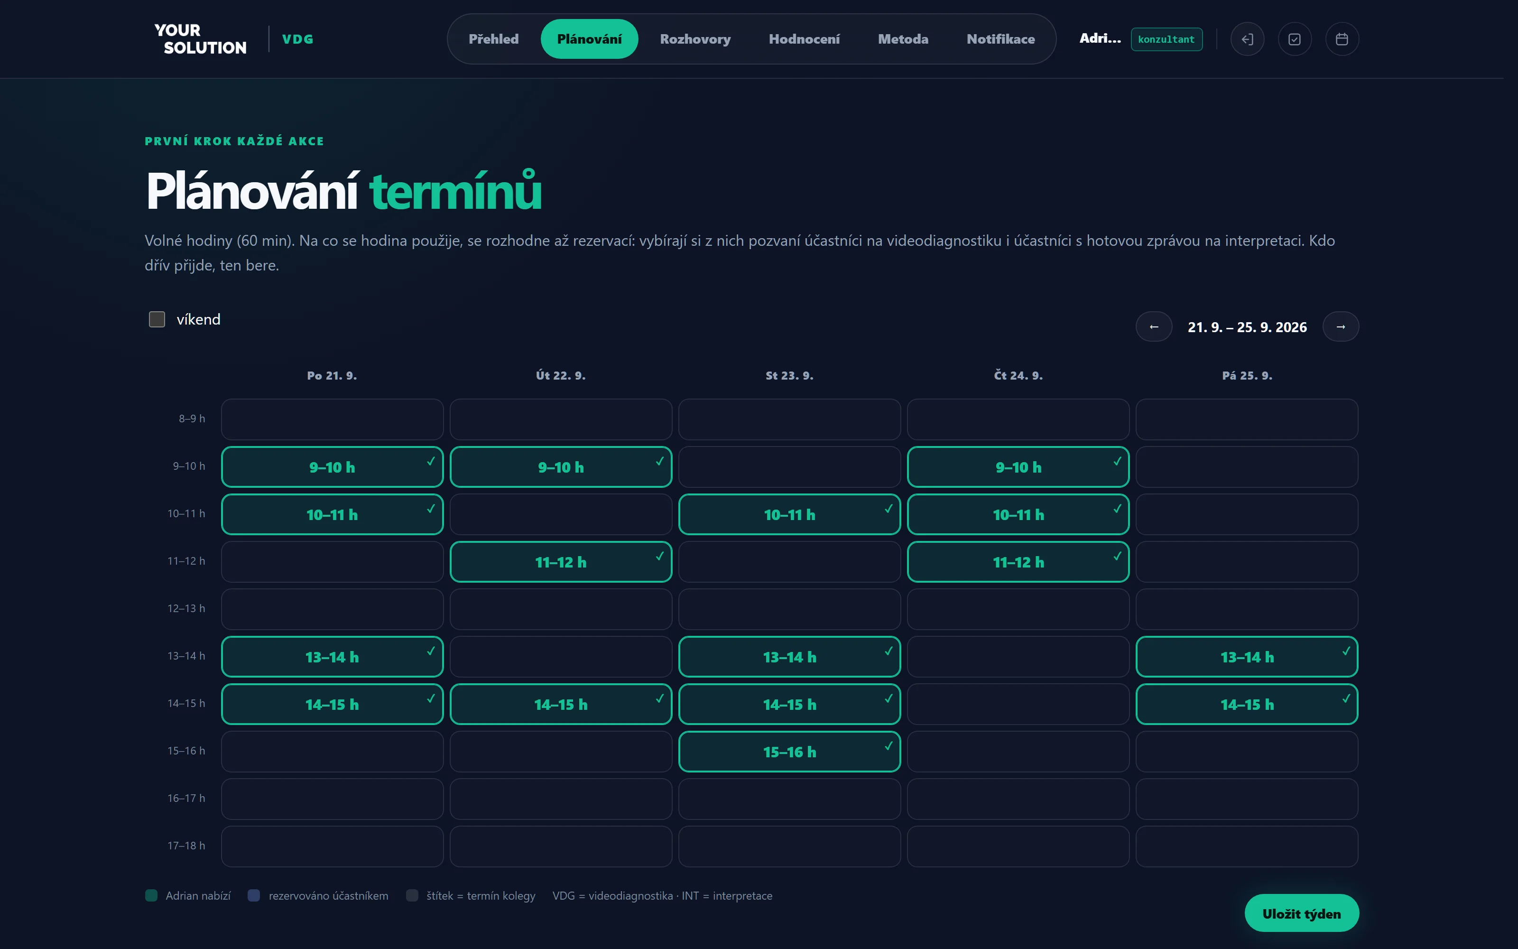
Task: Click the week range 21. 9. – 25. 9. 2026
Action: point(1247,327)
